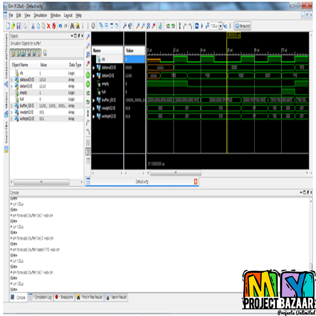316x316 pixels.
Task: Click the Re-launch button in the toolbar
Action: tap(243, 25)
